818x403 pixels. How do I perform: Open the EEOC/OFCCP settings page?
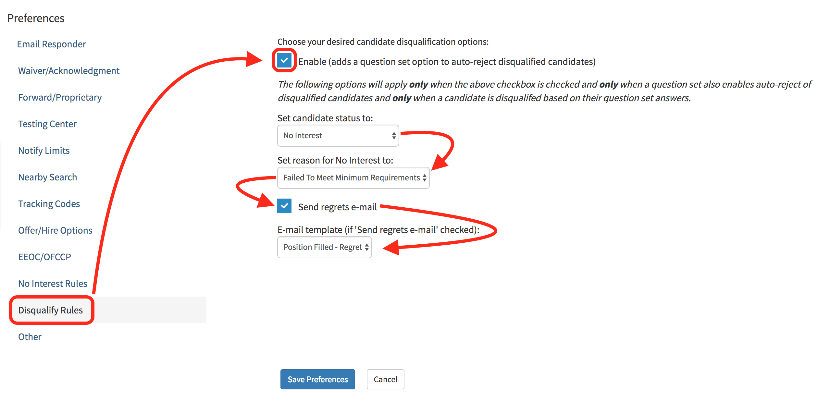coord(44,257)
